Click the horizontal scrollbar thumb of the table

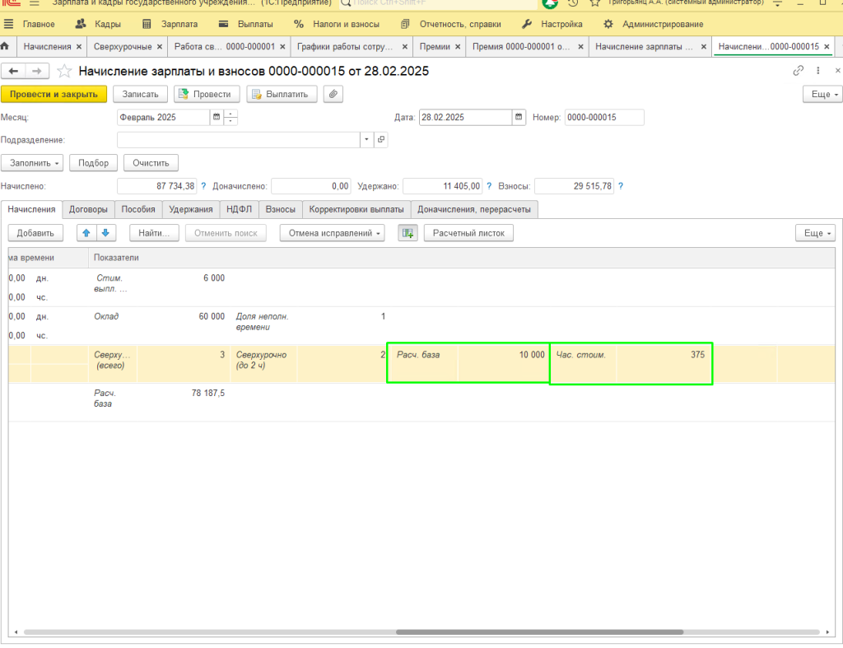[540, 632]
